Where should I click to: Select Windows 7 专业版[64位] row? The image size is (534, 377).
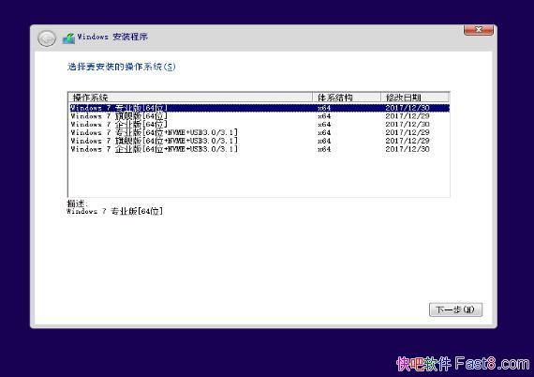pos(260,108)
